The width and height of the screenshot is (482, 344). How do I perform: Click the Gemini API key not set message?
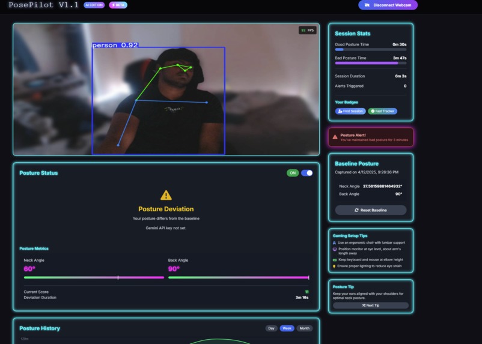(166, 228)
